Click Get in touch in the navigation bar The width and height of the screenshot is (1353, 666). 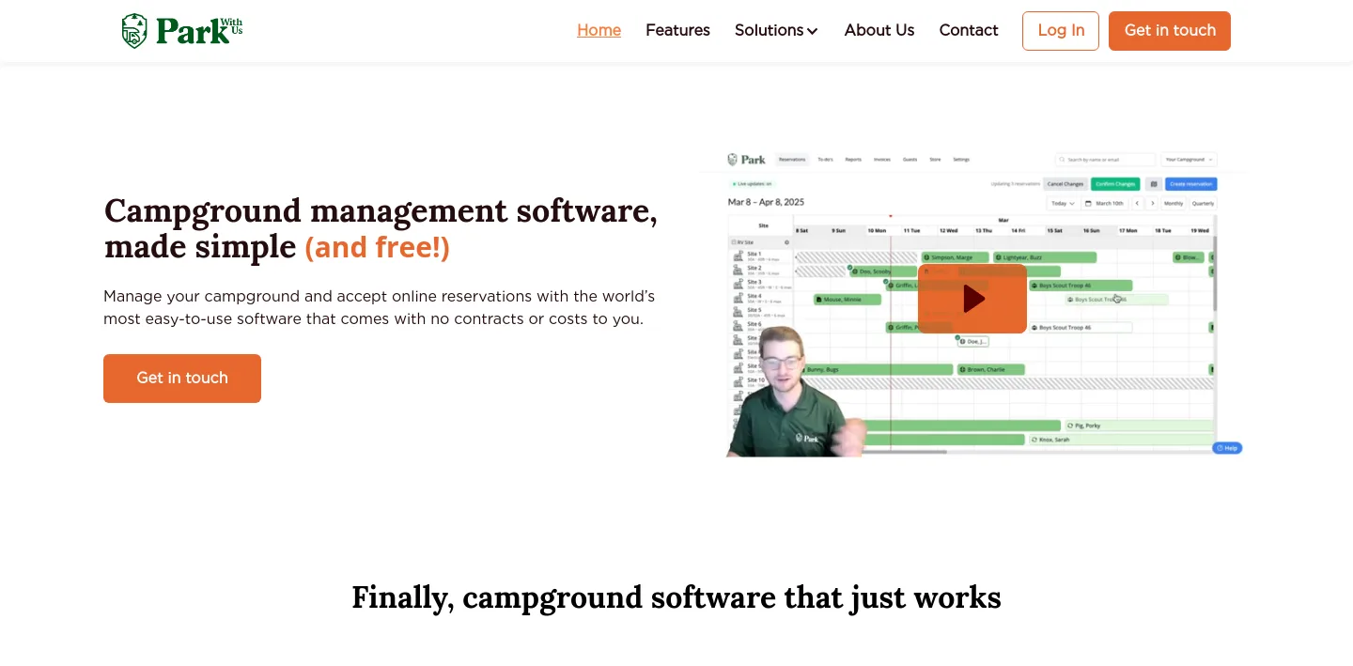[x=1170, y=31]
